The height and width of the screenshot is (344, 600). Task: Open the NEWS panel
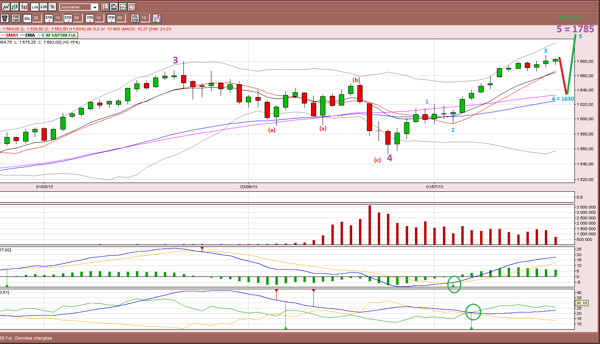(132, 7)
